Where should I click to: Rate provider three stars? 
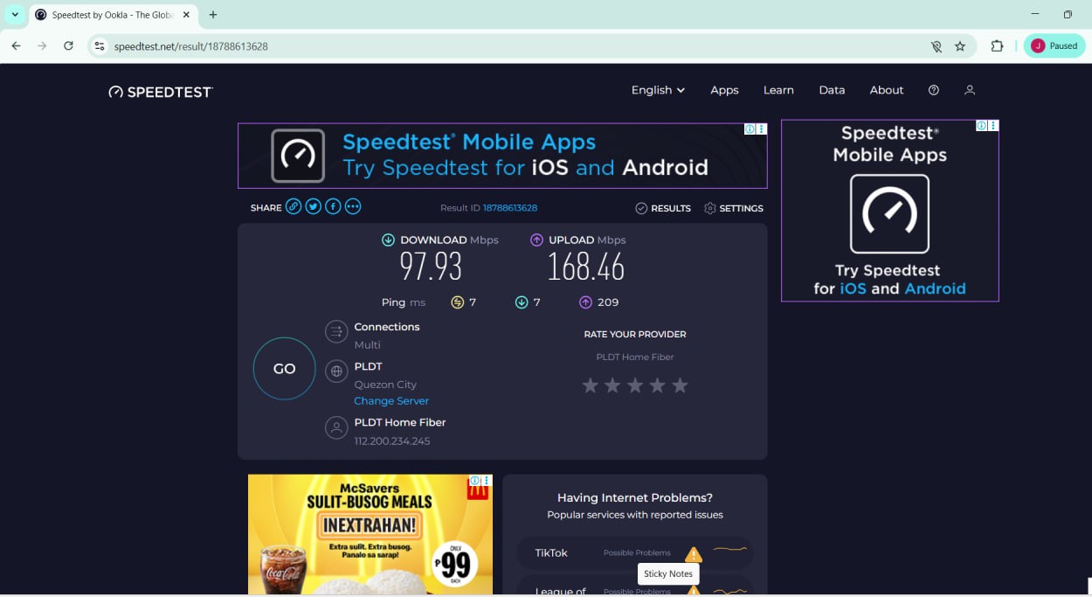(635, 385)
